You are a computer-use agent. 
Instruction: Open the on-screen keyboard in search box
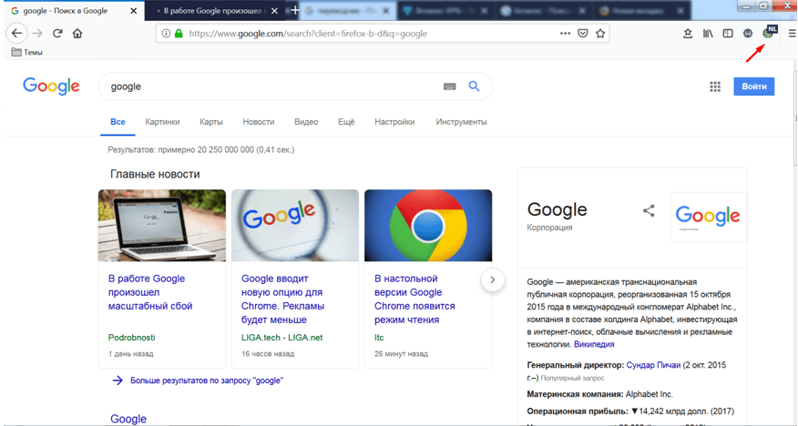pyautogui.click(x=449, y=86)
